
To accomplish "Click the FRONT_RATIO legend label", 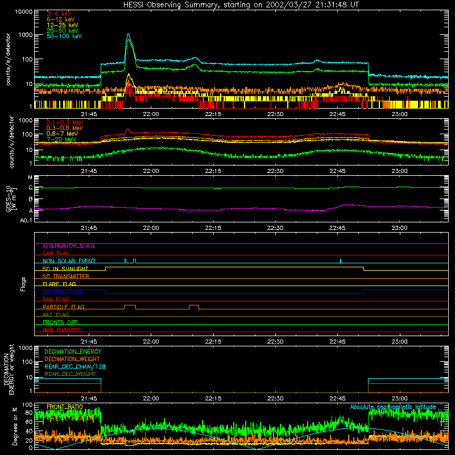I will (x=65, y=407).
